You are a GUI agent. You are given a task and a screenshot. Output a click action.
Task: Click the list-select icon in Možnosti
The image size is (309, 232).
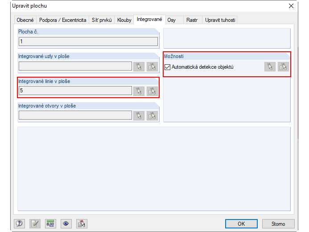(283, 66)
